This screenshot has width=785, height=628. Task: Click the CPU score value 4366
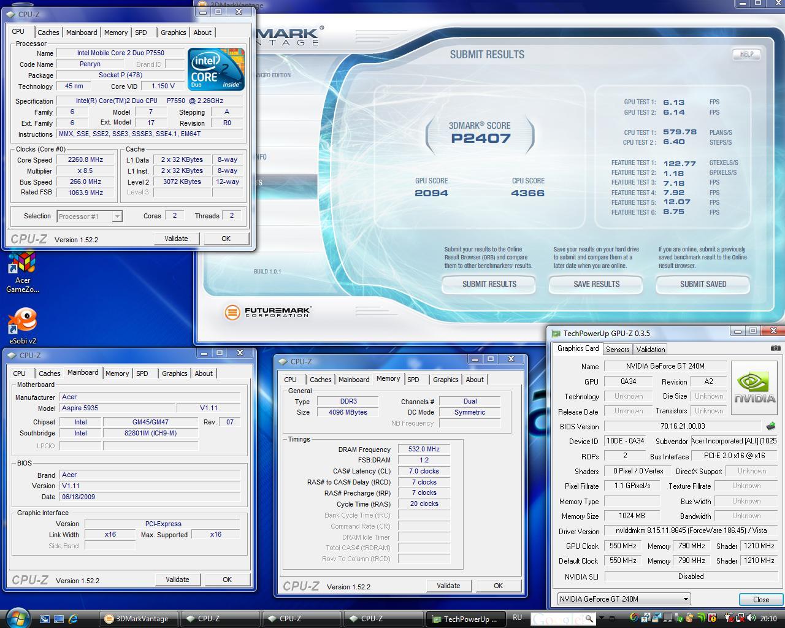(528, 193)
